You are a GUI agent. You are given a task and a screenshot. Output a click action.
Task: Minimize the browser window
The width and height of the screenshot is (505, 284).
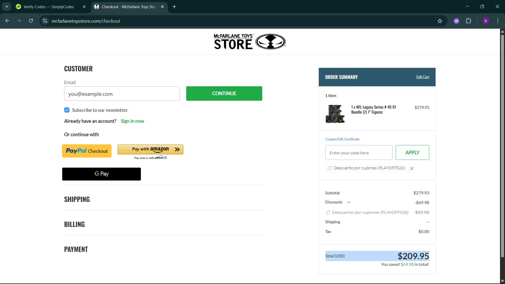coord(467,6)
